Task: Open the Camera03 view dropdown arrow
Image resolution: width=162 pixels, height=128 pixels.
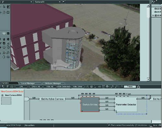Action: 60,2
